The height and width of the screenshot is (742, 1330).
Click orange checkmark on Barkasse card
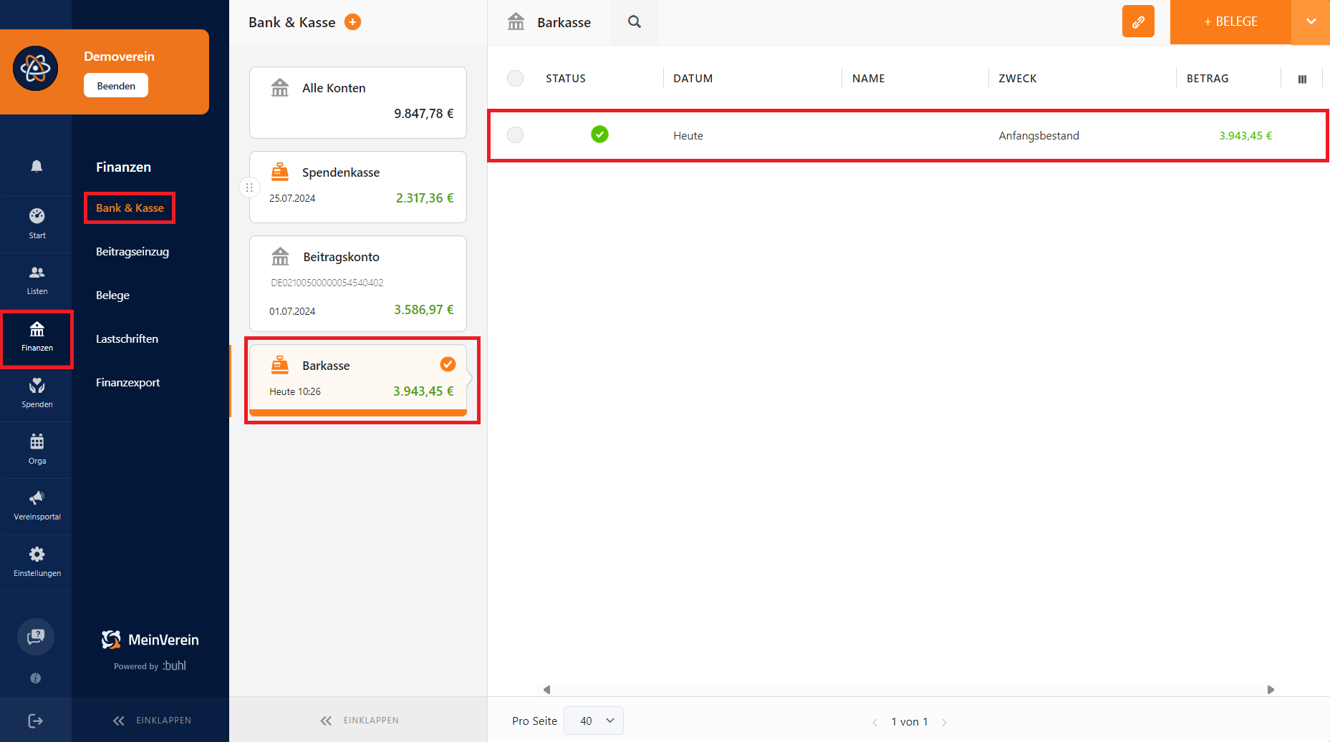[448, 365]
